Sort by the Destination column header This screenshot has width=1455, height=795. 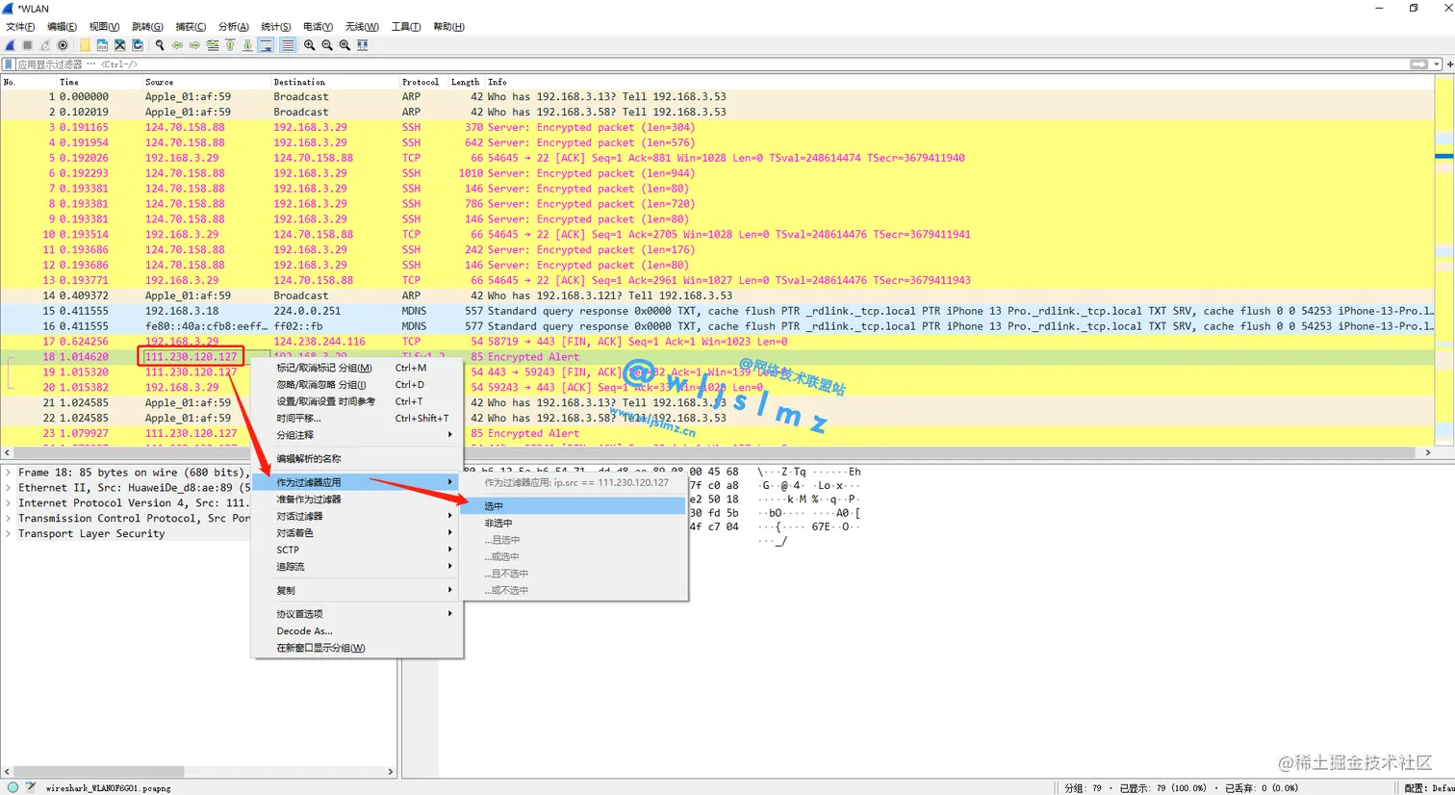pos(335,82)
